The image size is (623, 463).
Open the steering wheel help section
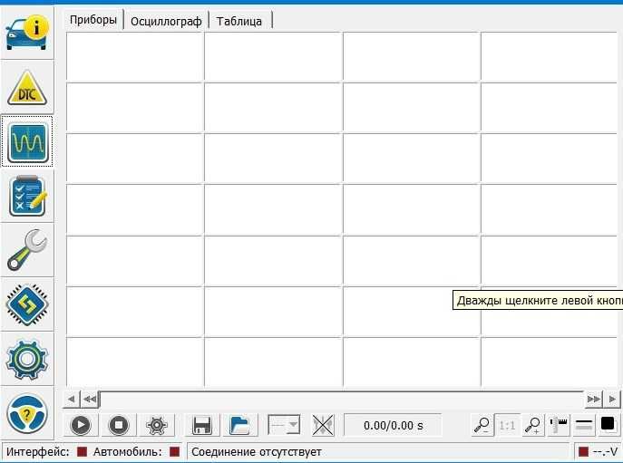point(27,413)
